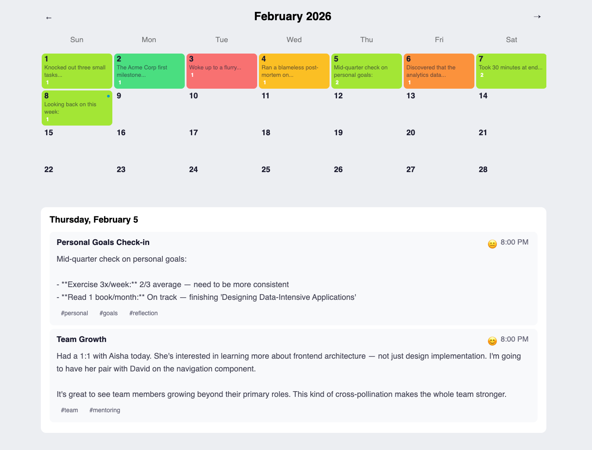Viewport: 592px width, 450px height.
Task: Open the #mentoring tag
Action: coord(105,410)
